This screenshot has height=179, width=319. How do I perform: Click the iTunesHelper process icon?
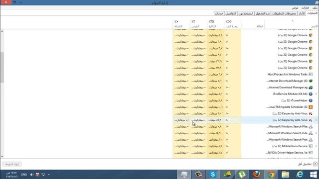click(311, 100)
